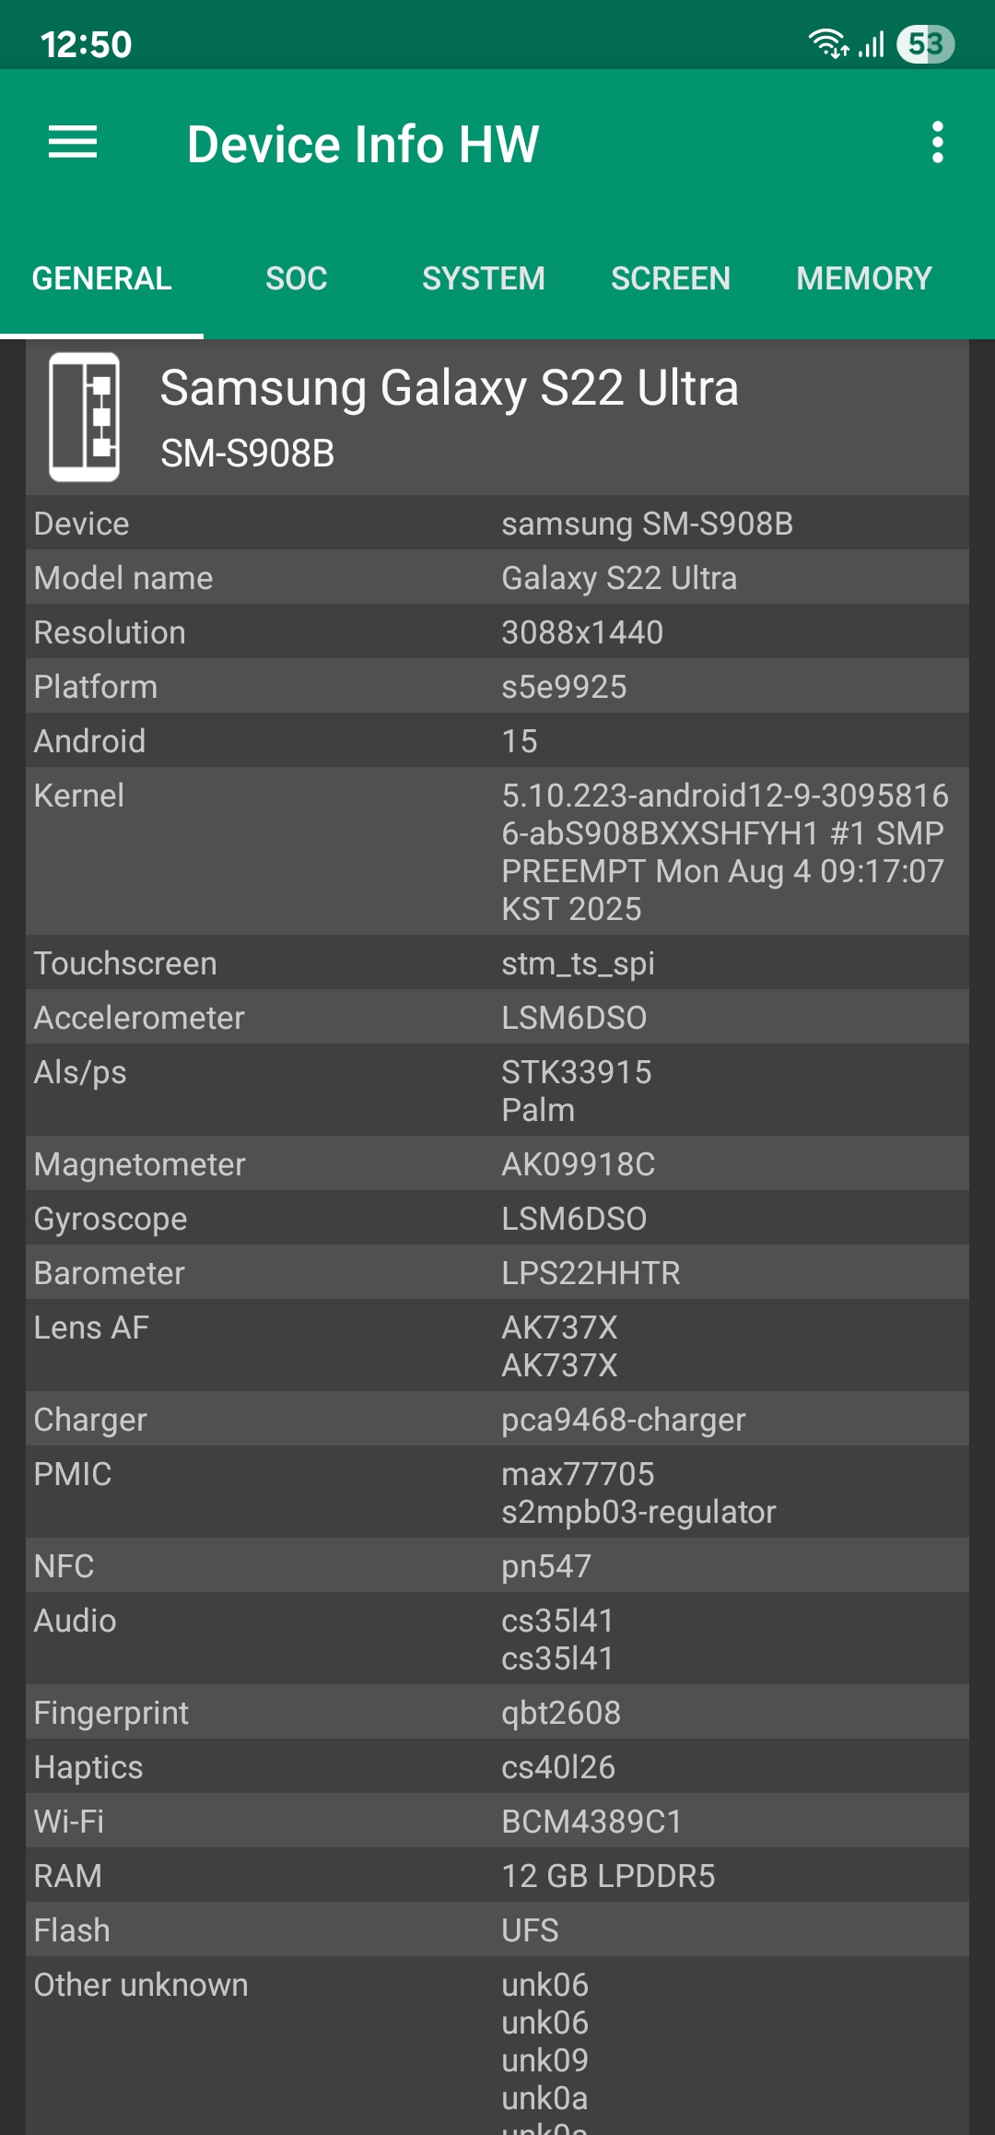This screenshot has height=2135, width=995.
Task: Tap the battery level indicator
Action: (926, 43)
